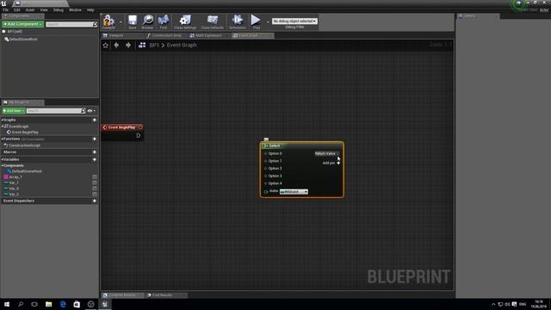The width and height of the screenshot is (551, 310).
Task: Toggle visibility of the Var_1 variable
Action: point(94,183)
